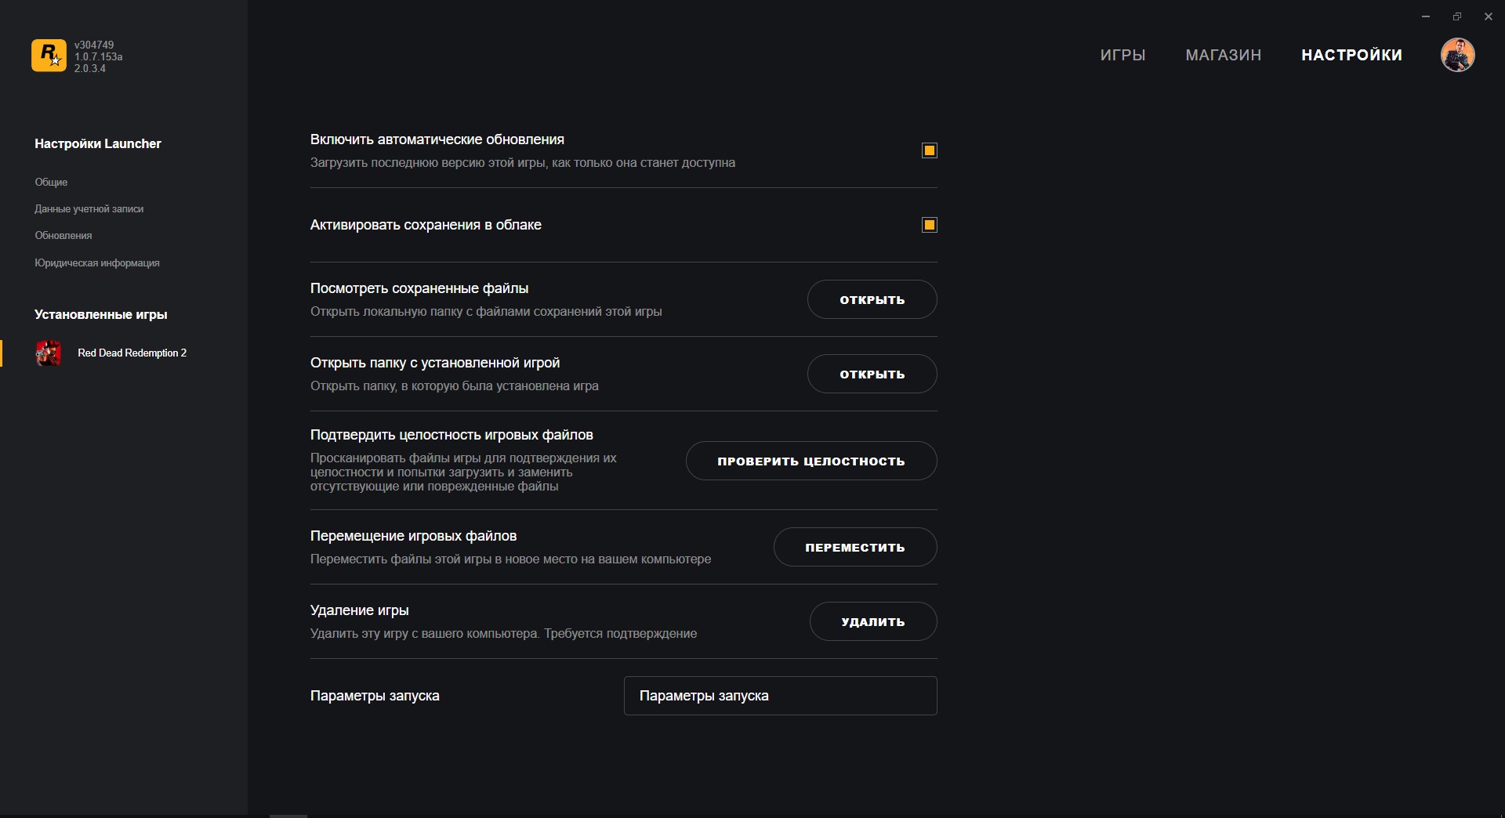Select the НАСТРОЙКИ tab

click(x=1351, y=55)
